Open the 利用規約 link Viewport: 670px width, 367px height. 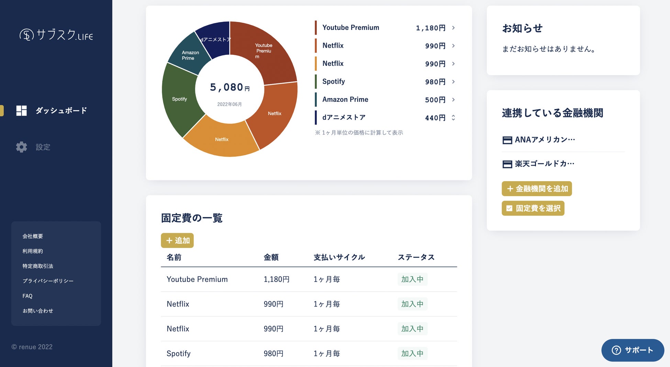(x=33, y=251)
